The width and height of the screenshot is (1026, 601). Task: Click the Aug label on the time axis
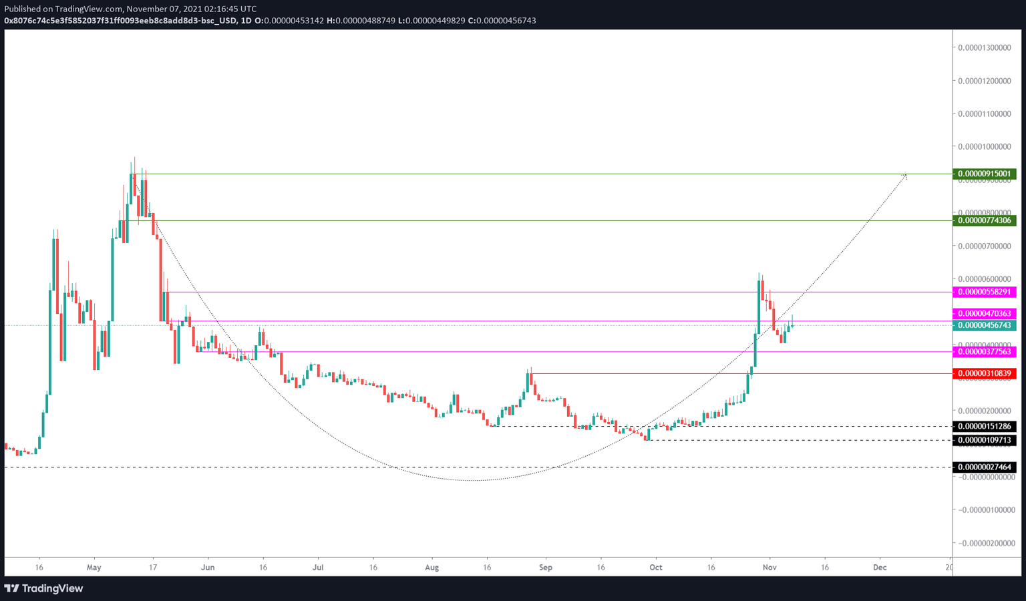432,568
